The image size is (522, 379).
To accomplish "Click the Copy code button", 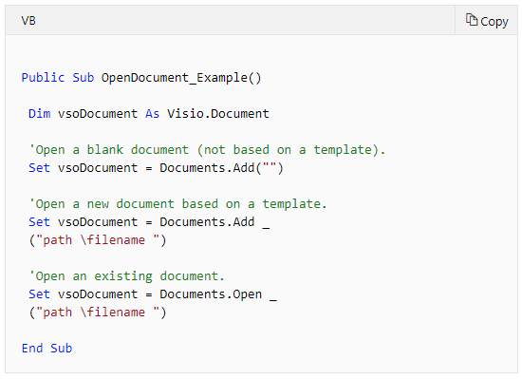I will pos(486,21).
